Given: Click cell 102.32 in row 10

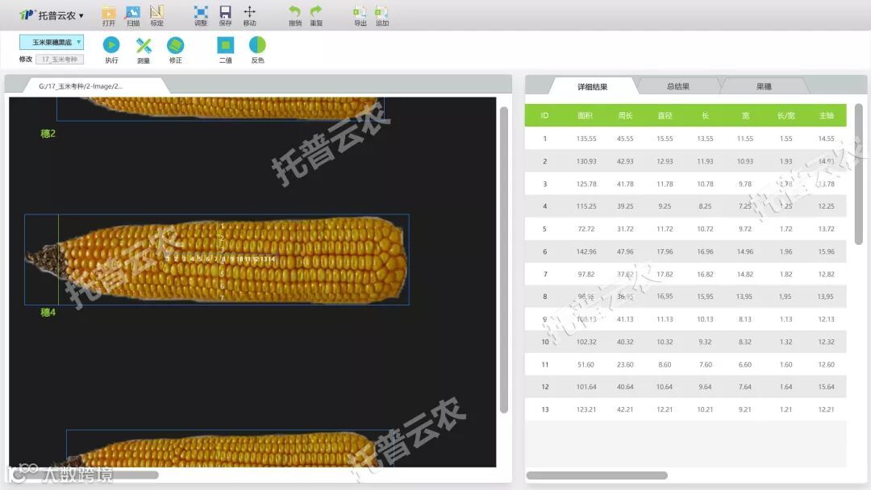Looking at the screenshot, I should click(x=586, y=342).
